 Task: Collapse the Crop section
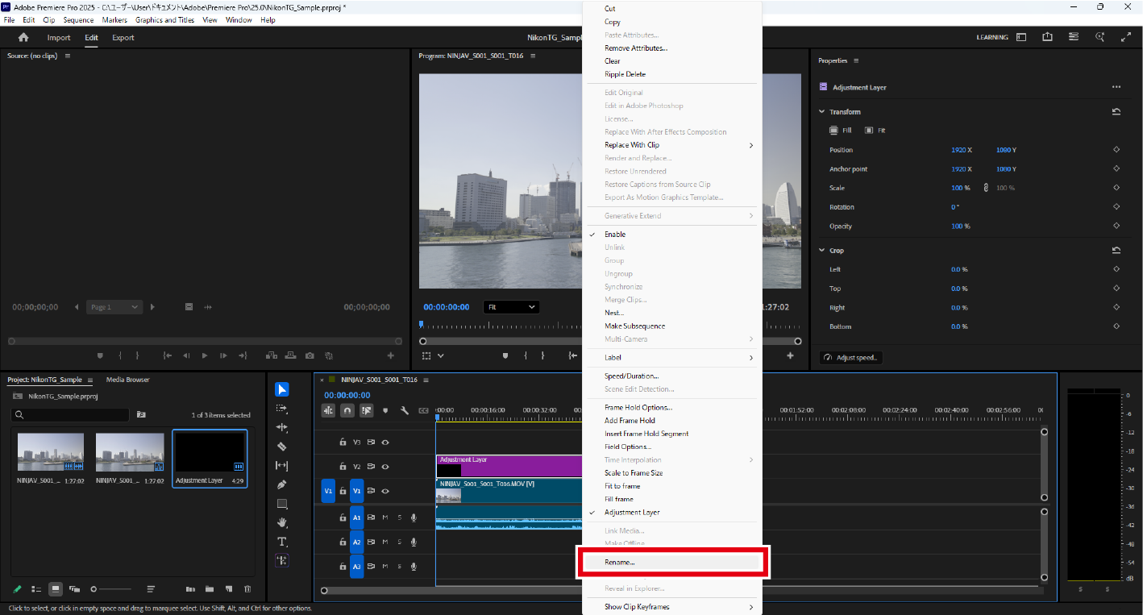pyautogui.click(x=822, y=251)
